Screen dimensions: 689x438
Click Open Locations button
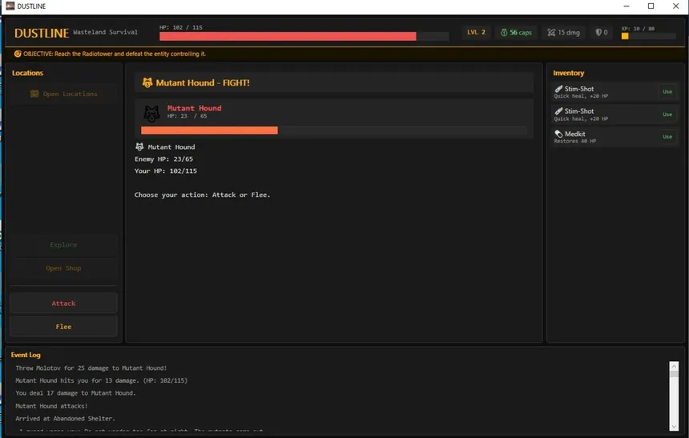(x=63, y=94)
